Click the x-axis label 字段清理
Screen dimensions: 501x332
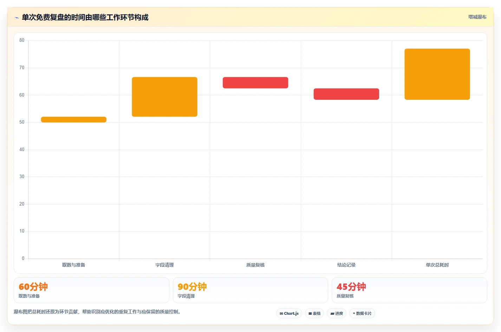[164, 265]
